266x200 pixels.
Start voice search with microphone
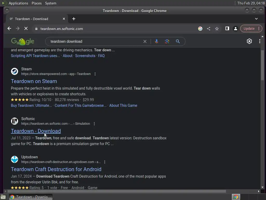(x=157, y=41)
